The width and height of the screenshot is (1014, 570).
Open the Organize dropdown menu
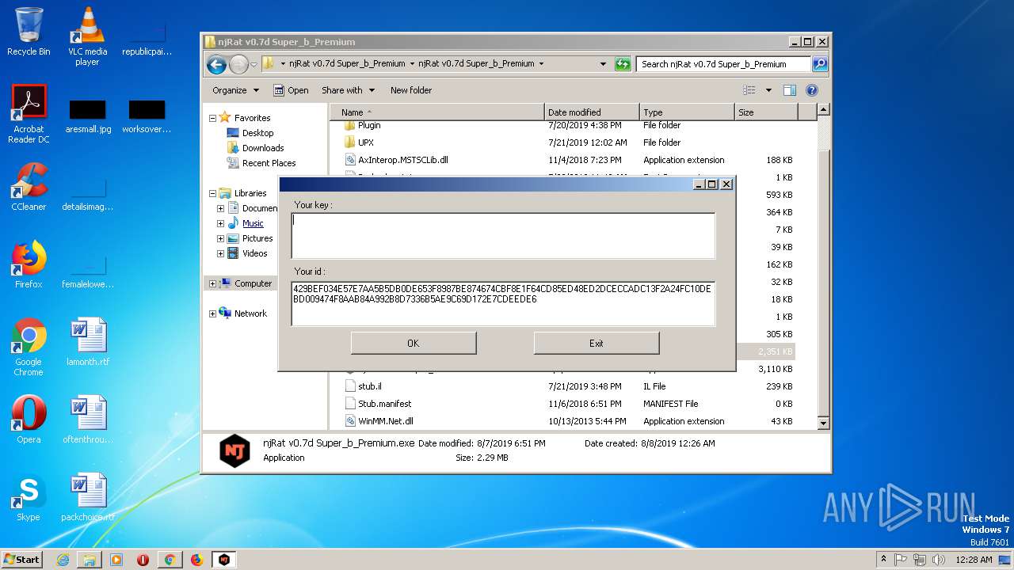236,90
